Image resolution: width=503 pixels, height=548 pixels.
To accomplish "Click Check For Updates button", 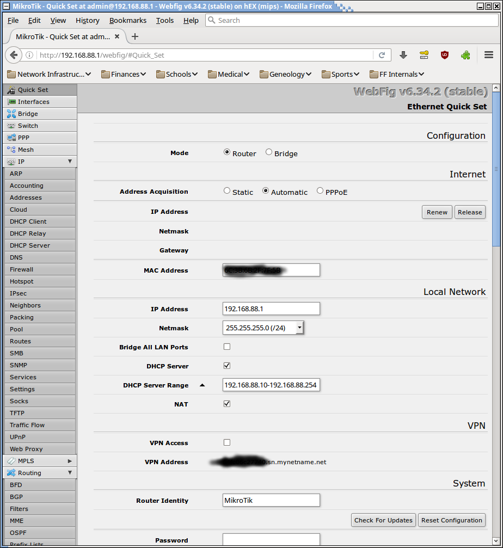I will [383, 520].
